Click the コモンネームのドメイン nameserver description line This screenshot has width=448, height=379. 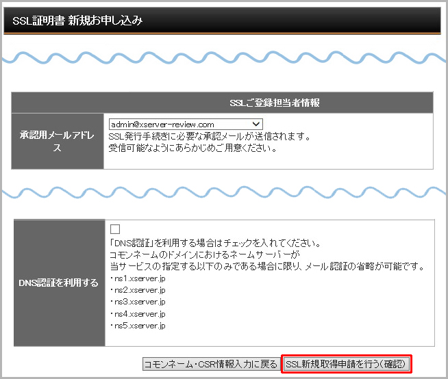[201, 254]
